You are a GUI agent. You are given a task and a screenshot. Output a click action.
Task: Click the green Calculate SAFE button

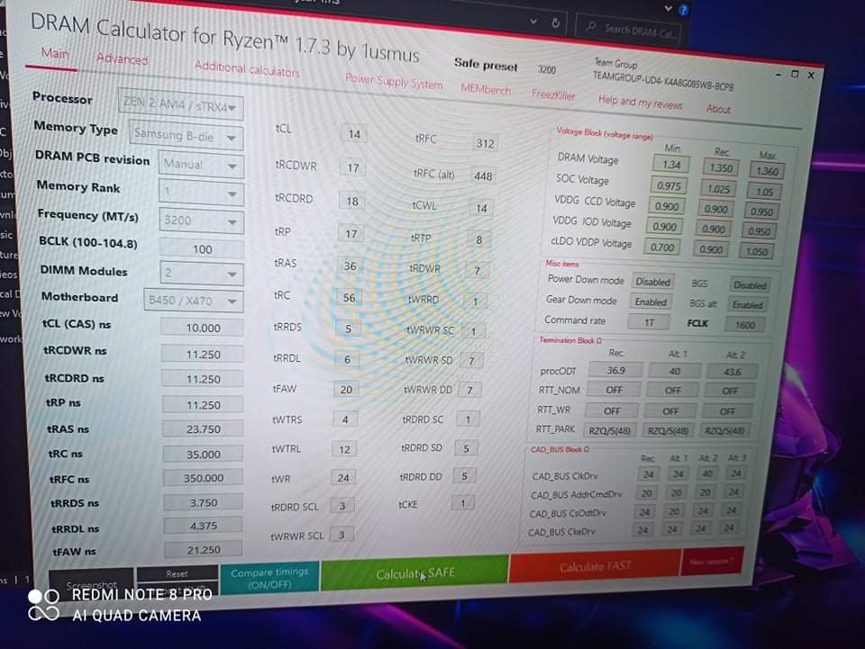pyautogui.click(x=414, y=573)
